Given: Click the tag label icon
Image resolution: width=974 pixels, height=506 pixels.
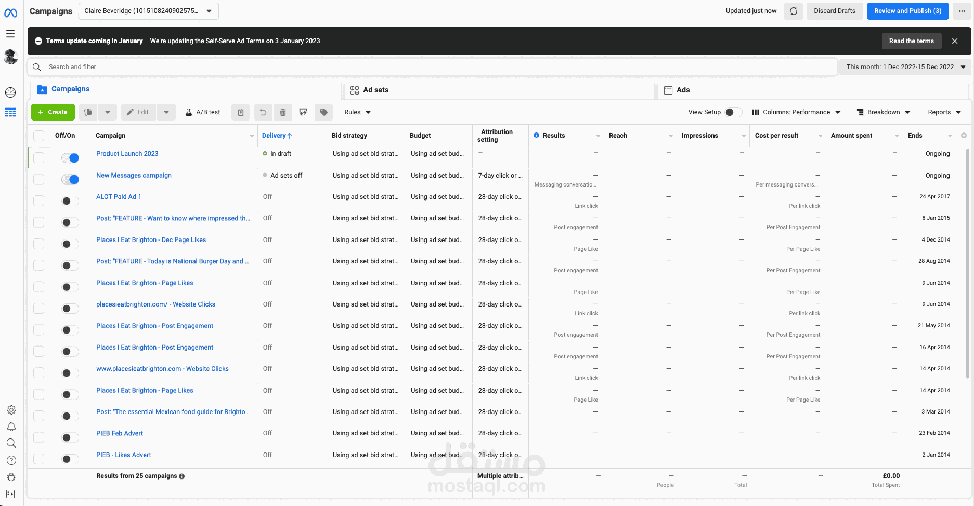Looking at the screenshot, I should [x=324, y=112].
